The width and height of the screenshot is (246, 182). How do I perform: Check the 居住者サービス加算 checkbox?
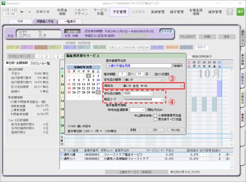[x=154, y=120]
